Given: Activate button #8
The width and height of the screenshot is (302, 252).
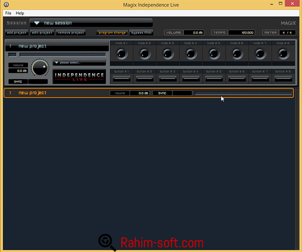Looking at the screenshot, I should point(283,78).
